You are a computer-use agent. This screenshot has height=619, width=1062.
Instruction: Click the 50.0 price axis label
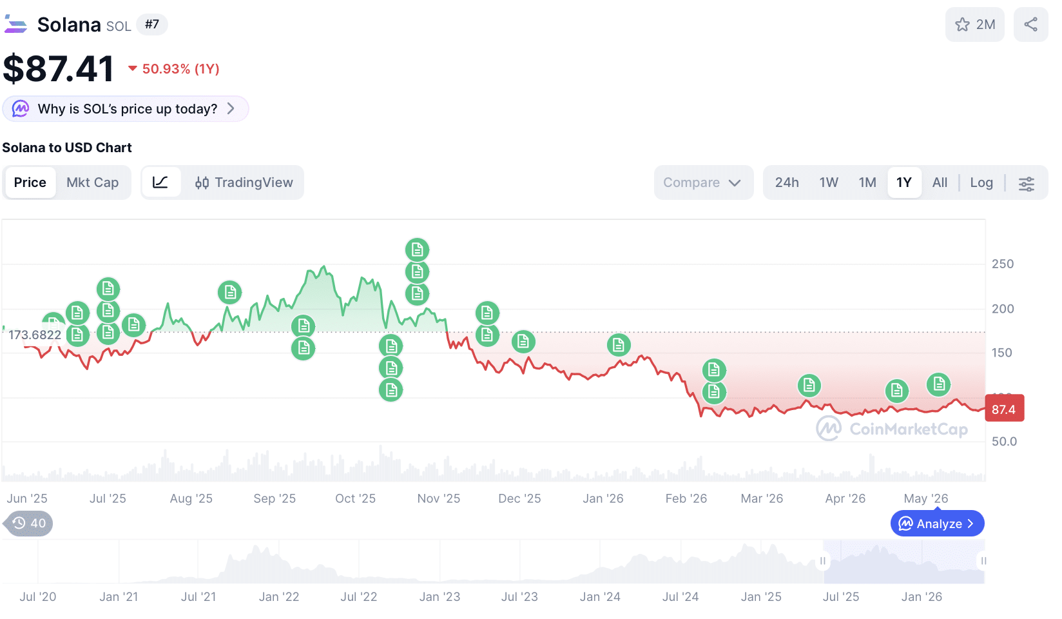coord(1004,442)
